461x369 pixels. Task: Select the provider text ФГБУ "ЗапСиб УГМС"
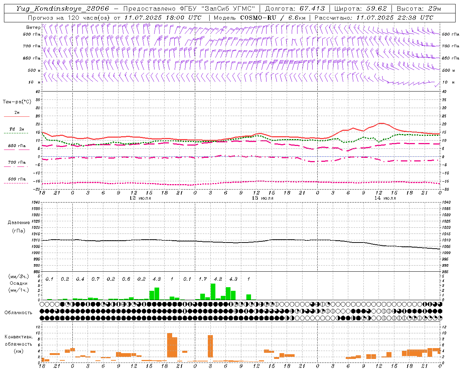tap(217, 9)
